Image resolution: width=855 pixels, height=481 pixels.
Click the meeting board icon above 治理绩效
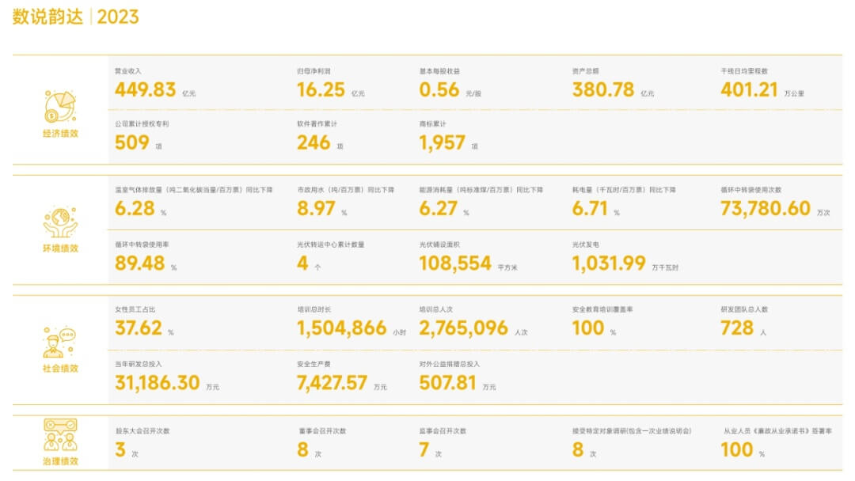point(60,435)
